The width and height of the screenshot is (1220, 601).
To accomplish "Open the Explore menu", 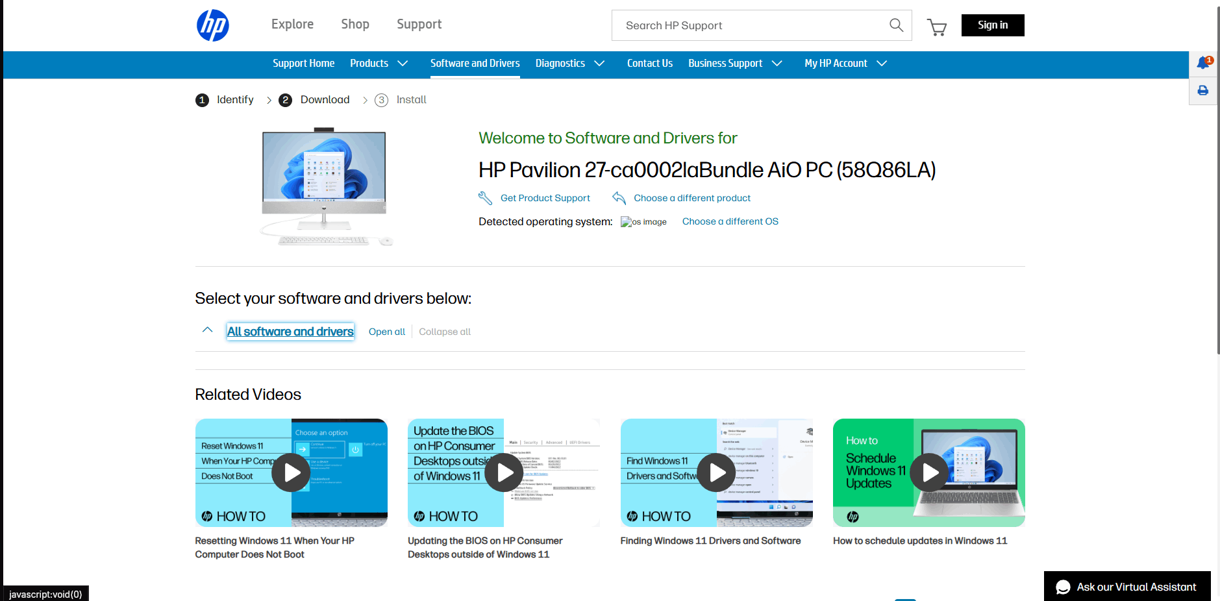I will tap(292, 24).
